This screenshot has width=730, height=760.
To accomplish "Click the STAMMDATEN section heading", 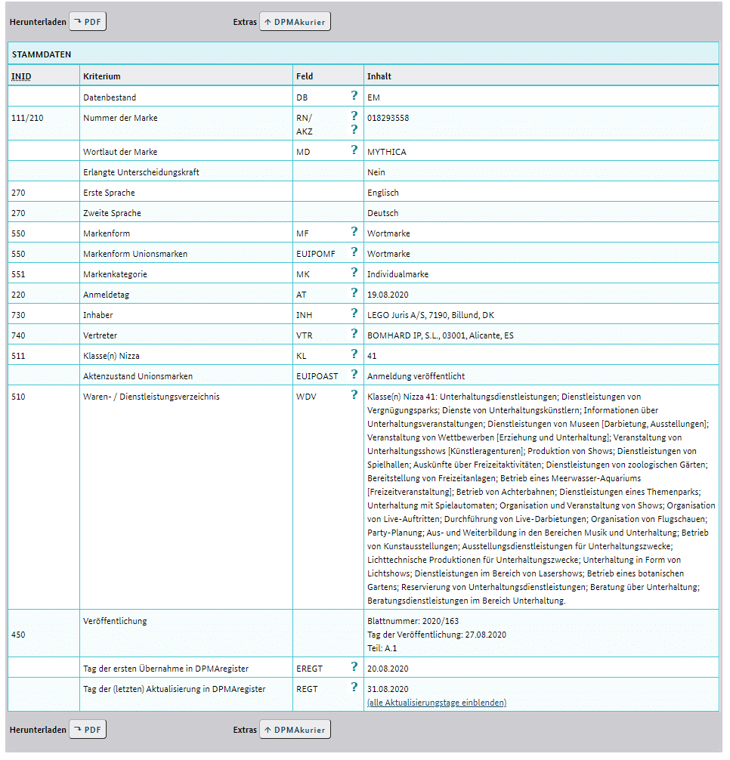I will (42, 54).
